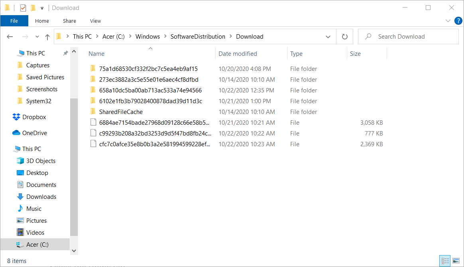Go back using the navigation arrow
Viewport: 464px width, 267px height.
10,36
